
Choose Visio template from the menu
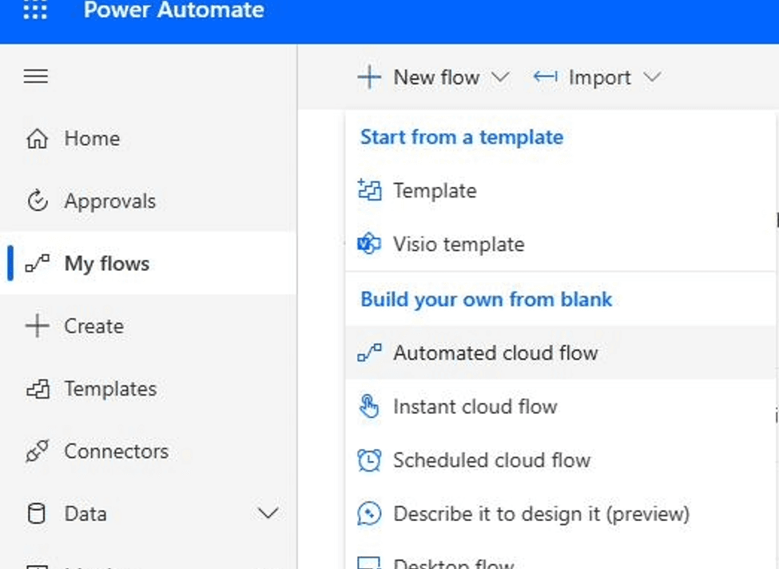[560, 245]
